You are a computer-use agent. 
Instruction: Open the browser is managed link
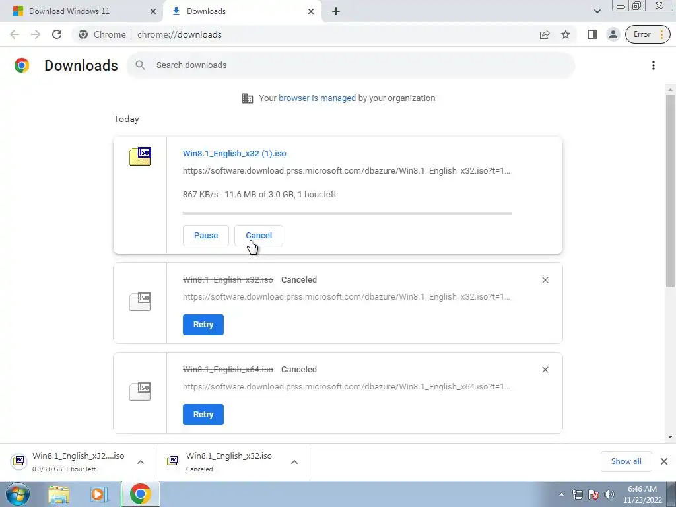point(317,98)
